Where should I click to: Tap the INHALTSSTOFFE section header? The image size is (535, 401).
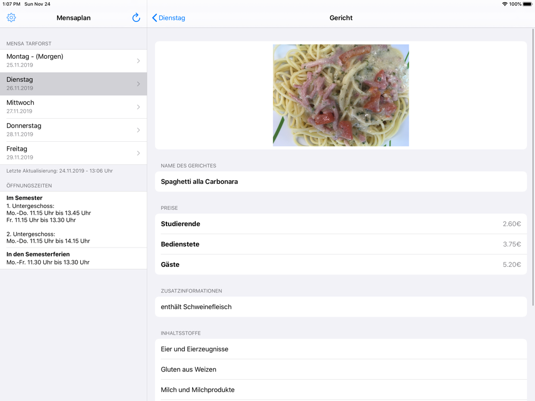(x=180, y=333)
